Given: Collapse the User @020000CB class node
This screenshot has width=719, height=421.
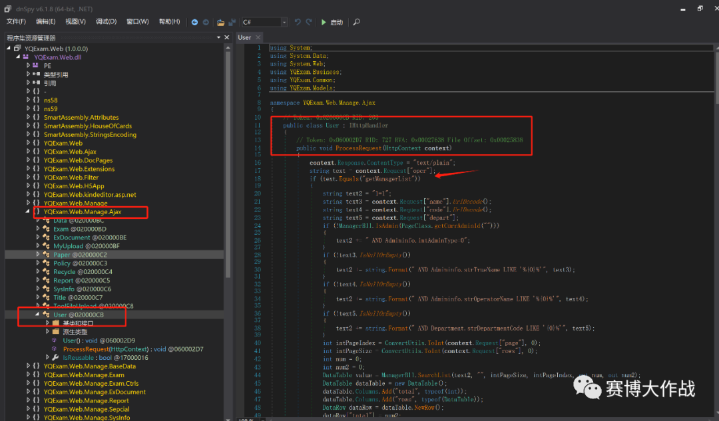Looking at the screenshot, I should pos(37,315).
